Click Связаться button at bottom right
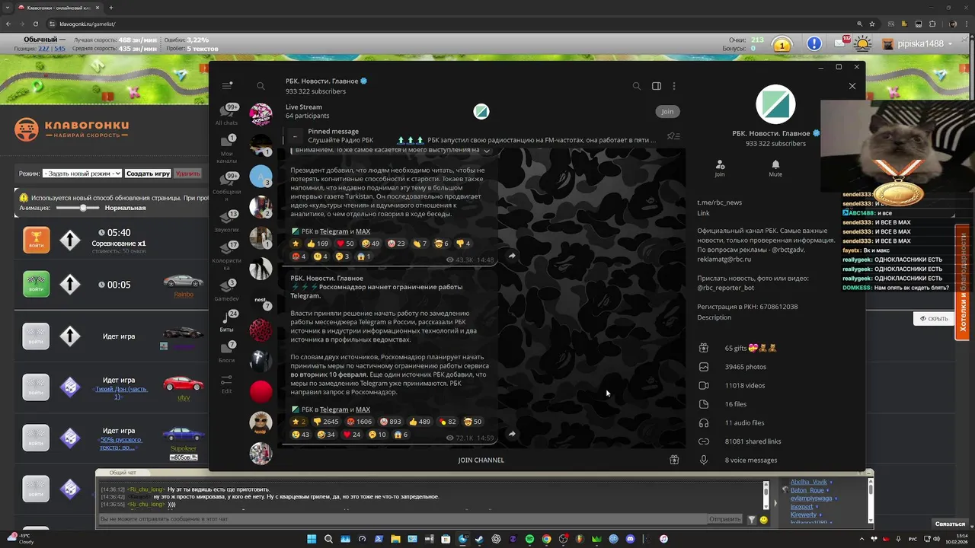This screenshot has height=548, width=975. 950,524
